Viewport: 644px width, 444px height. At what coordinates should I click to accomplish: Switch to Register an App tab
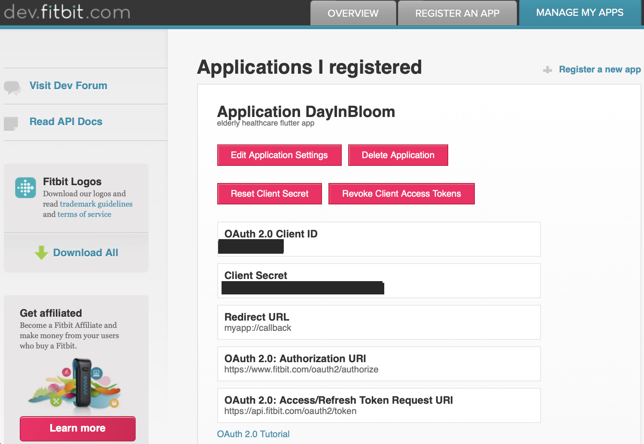(x=457, y=13)
